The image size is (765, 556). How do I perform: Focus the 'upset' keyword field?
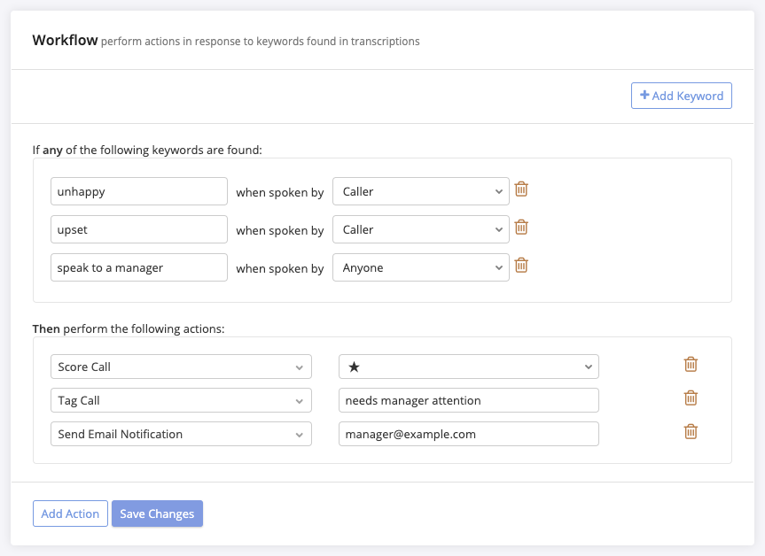point(139,229)
